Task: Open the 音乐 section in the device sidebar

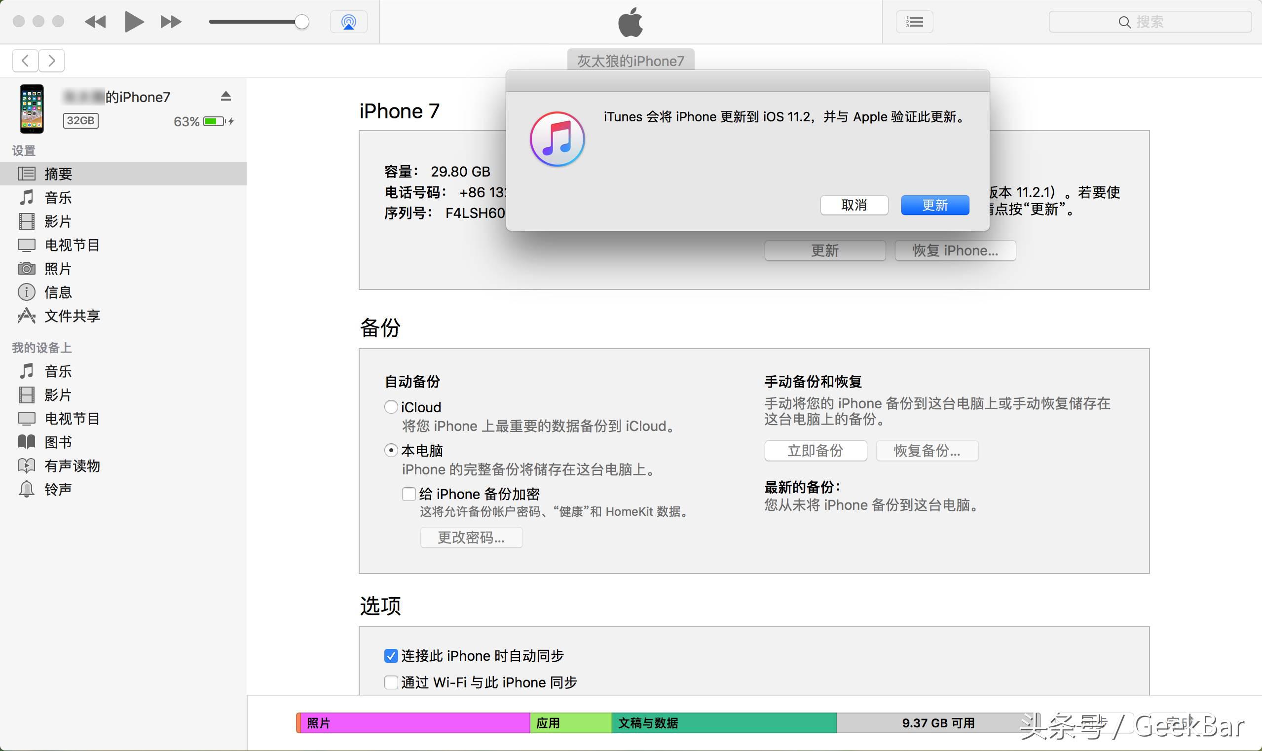Action: click(57, 197)
